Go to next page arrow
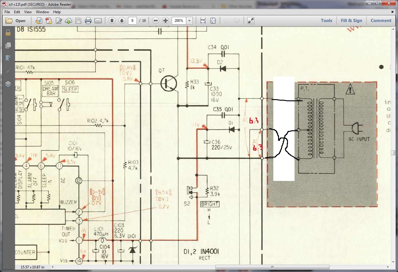This screenshot has width=398, height=272. coord(122,21)
